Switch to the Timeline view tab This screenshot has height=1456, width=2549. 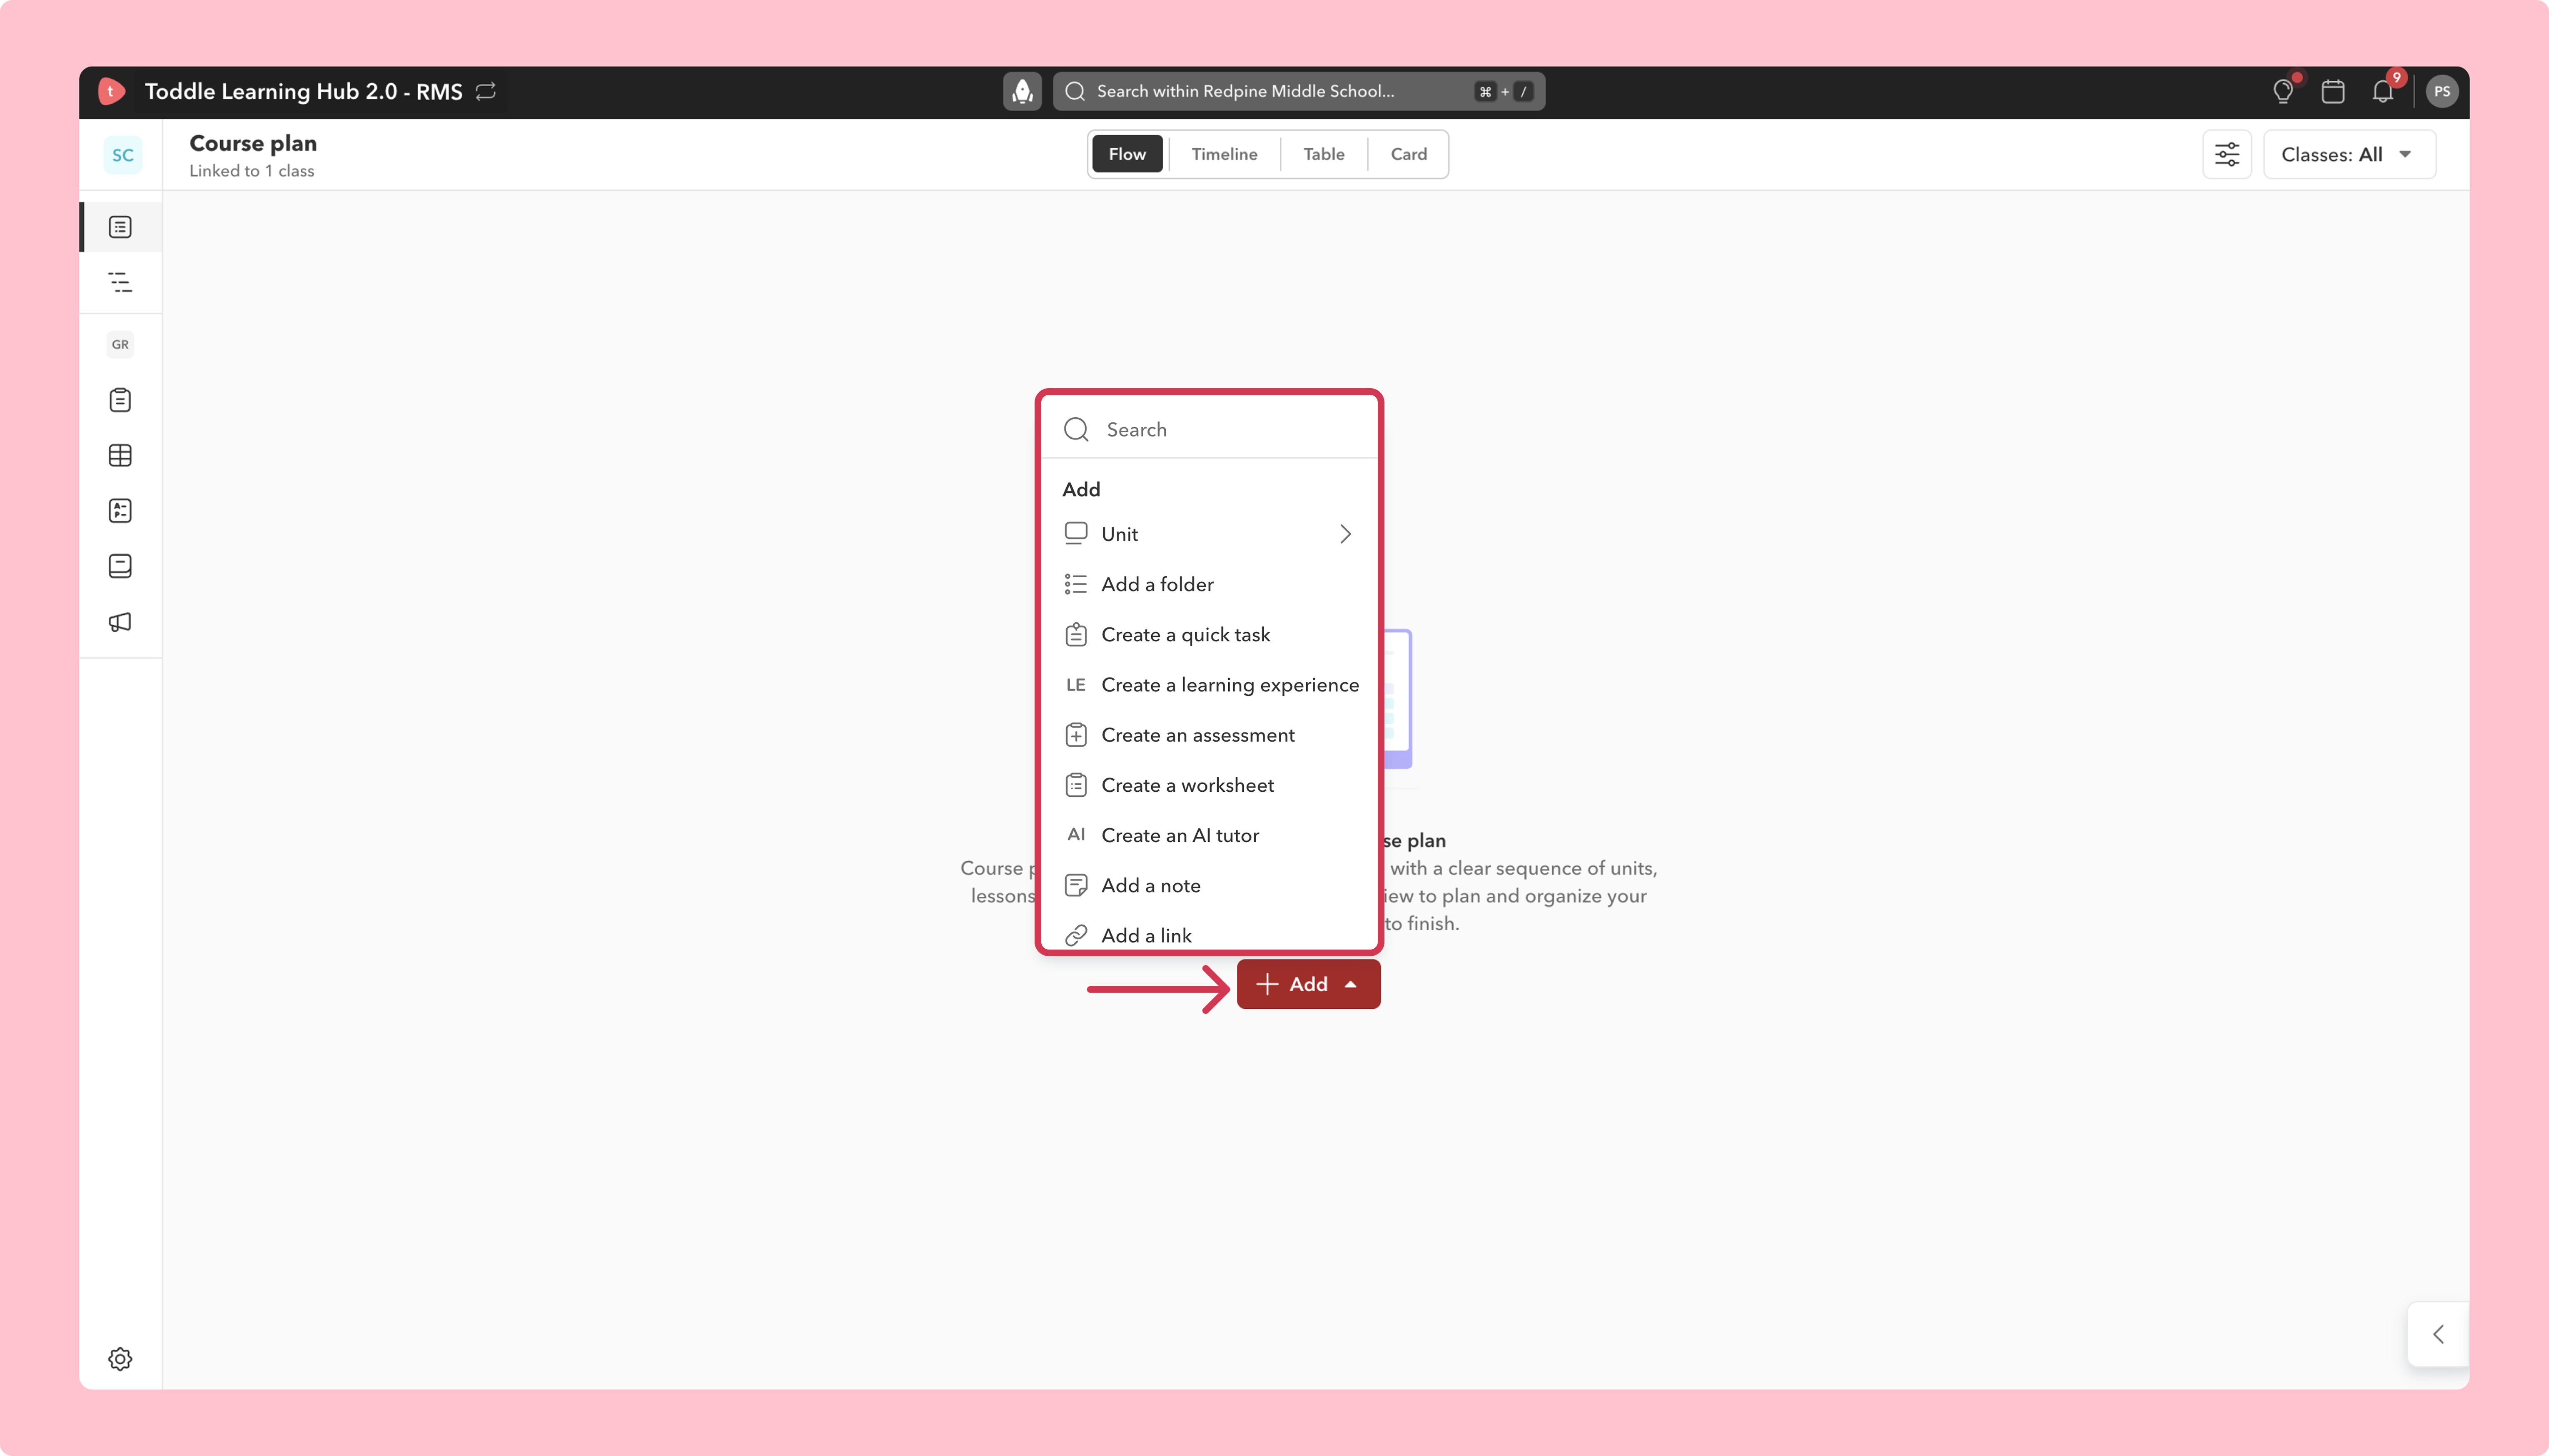tap(1224, 154)
